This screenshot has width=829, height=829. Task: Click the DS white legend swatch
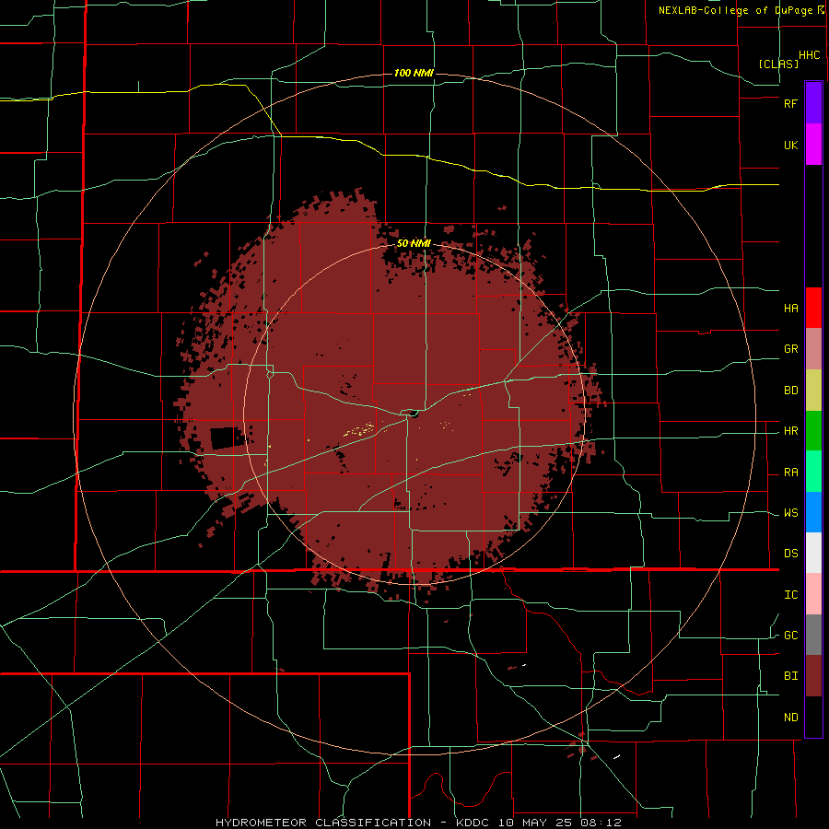(x=813, y=553)
